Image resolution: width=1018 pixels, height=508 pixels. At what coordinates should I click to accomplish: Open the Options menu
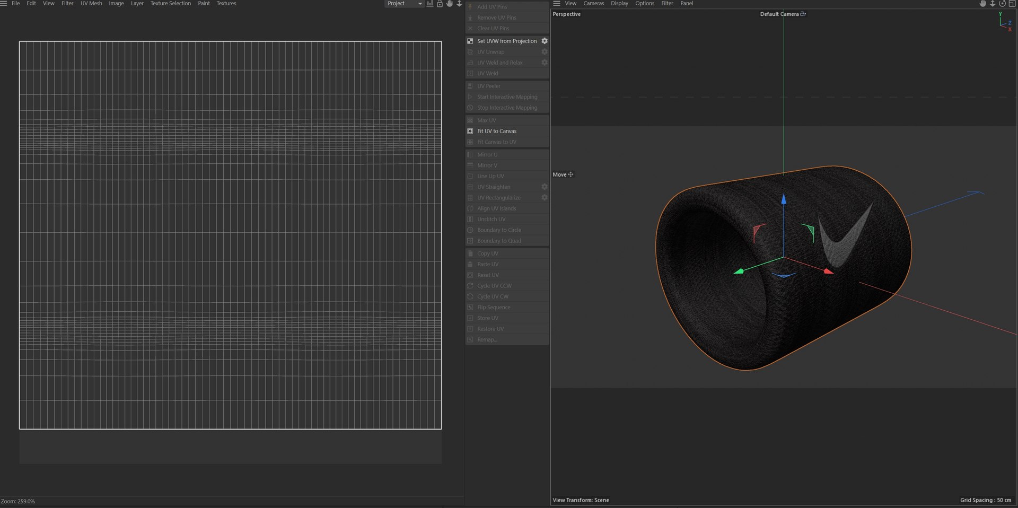[x=645, y=3]
